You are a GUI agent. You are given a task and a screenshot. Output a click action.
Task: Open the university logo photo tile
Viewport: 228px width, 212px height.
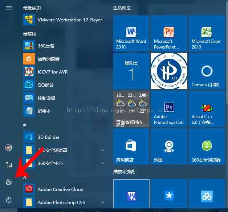click(x=169, y=71)
